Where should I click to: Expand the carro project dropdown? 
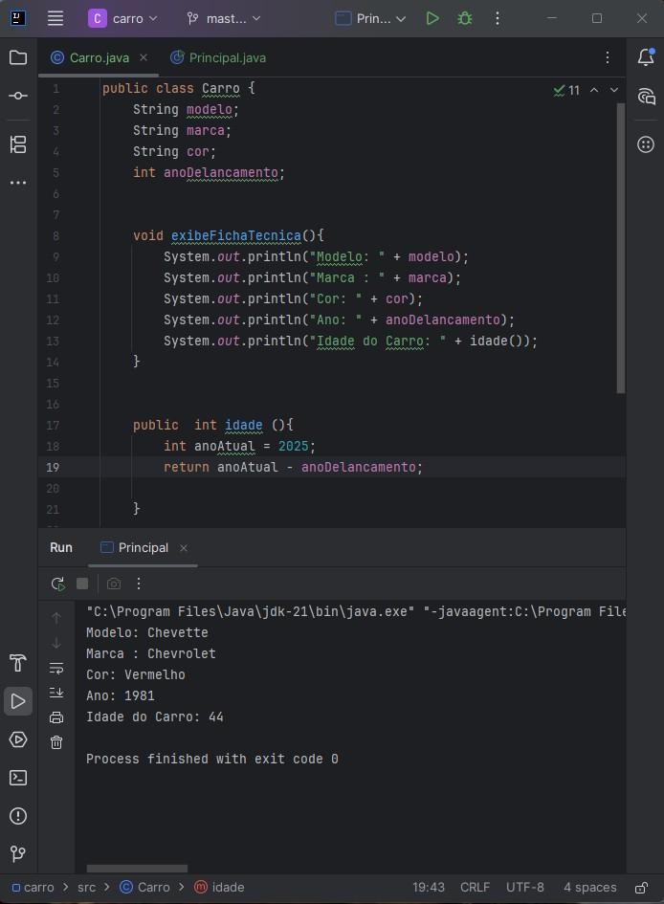pyautogui.click(x=123, y=18)
